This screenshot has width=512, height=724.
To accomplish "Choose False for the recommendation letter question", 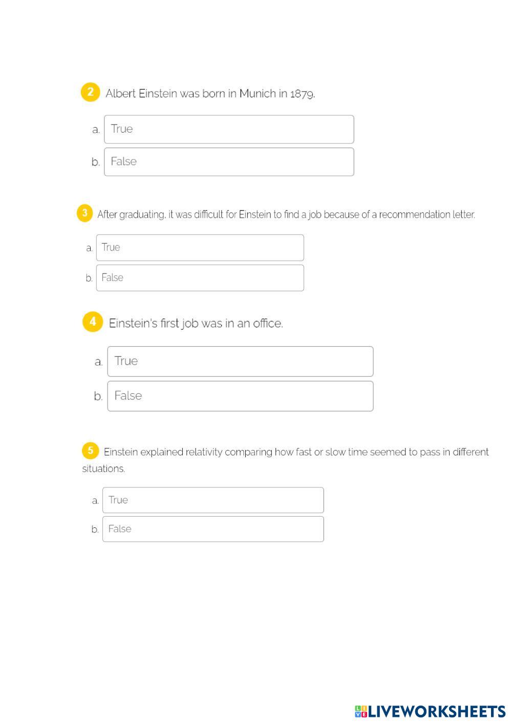I will click(200, 278).
